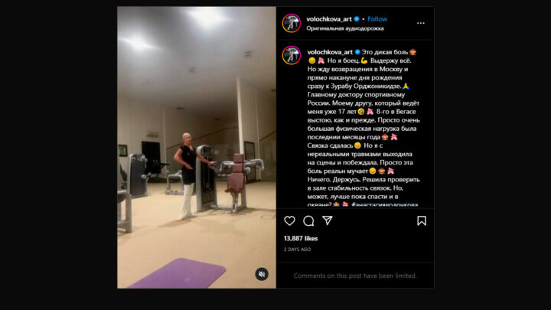Click the verified badge in the header

357,19
